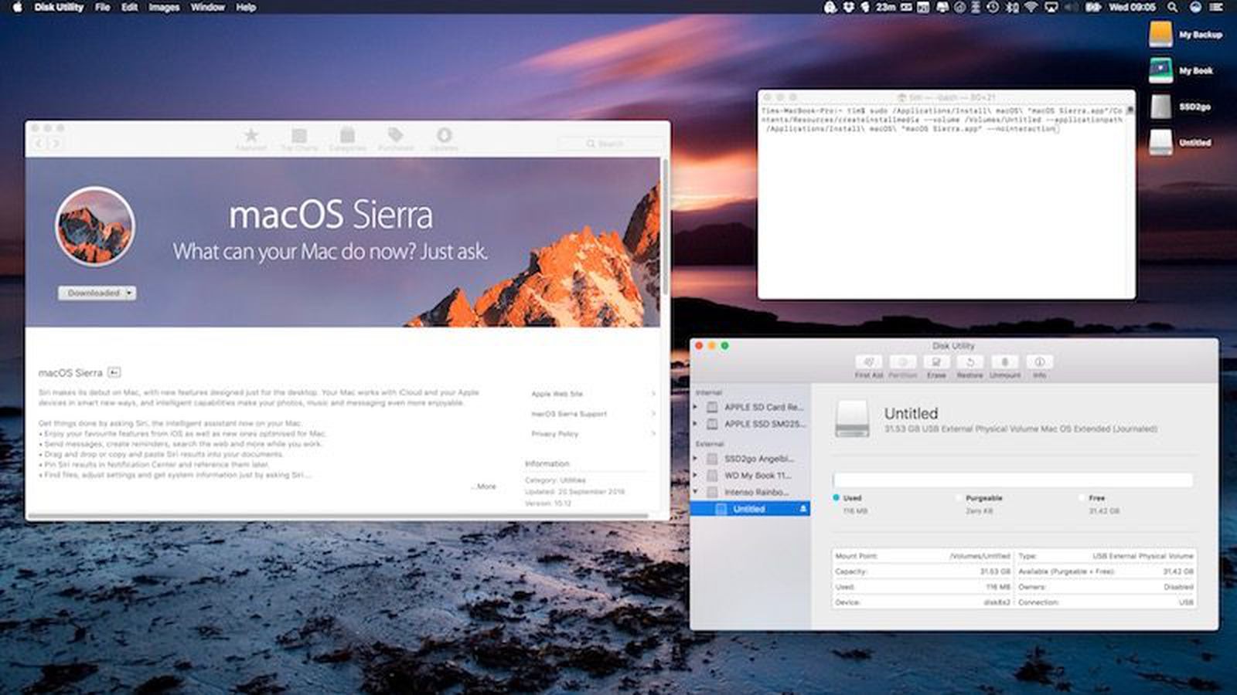Viewport: 1237px width, 695px height.
Task: Click More to expand the description
Action: click(486, 486)
